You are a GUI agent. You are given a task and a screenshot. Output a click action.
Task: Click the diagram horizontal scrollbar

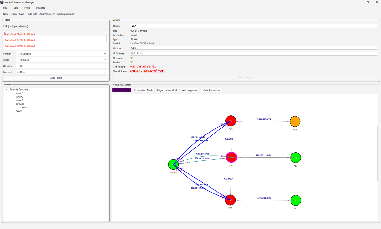(x=252, y=220)
